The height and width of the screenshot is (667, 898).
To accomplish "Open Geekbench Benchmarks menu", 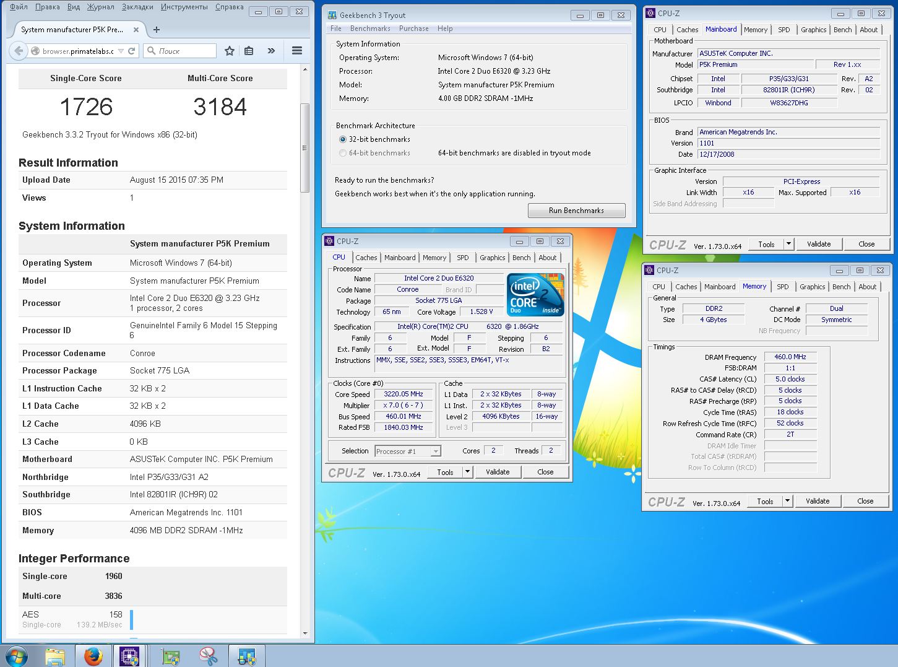I will point(370,28).
